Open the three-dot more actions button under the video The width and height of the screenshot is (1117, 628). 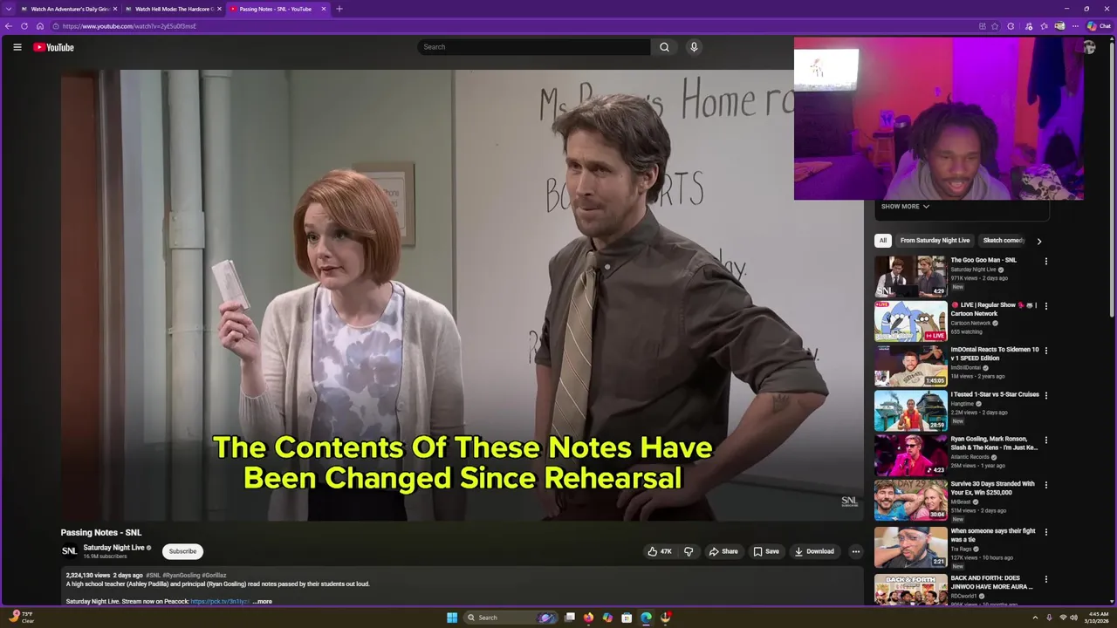pos(855,551)
